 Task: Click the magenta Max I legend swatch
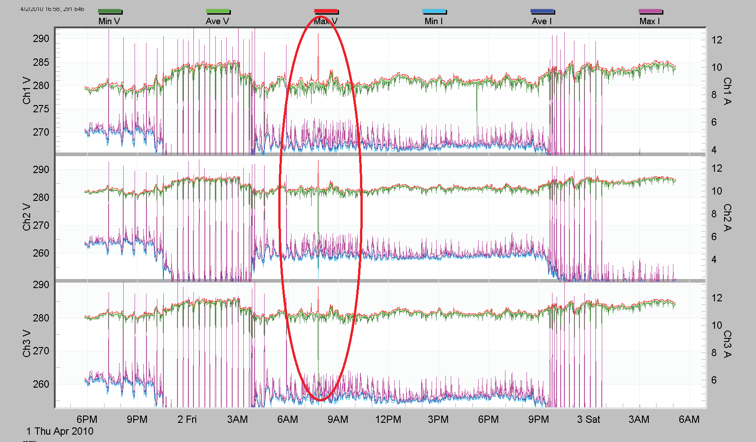(651, 10)
